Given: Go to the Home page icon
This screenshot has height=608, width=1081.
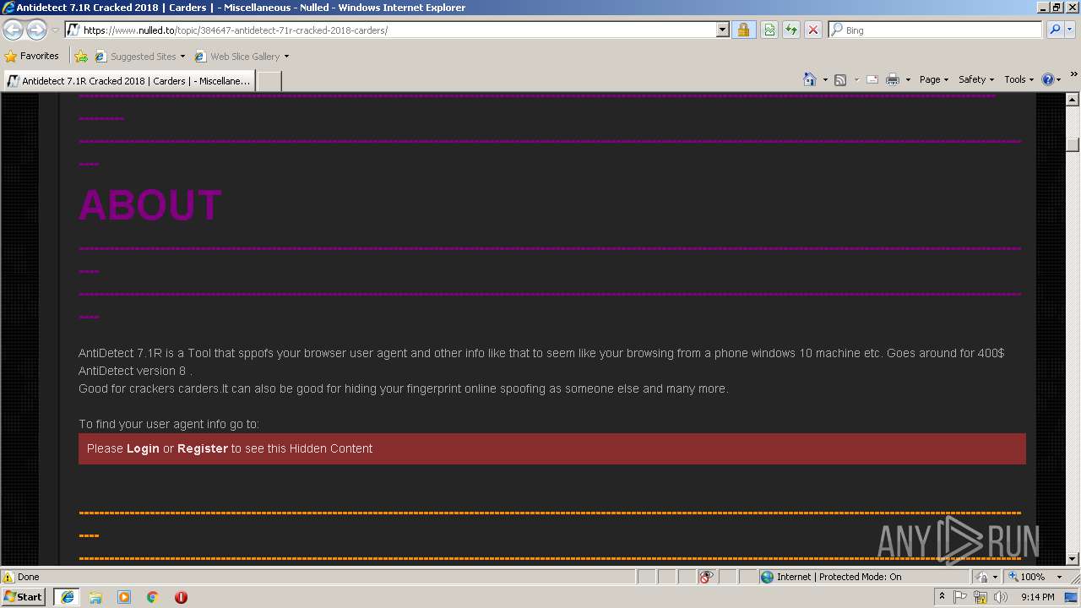Looking at the screenshot, I should [810, 79].
